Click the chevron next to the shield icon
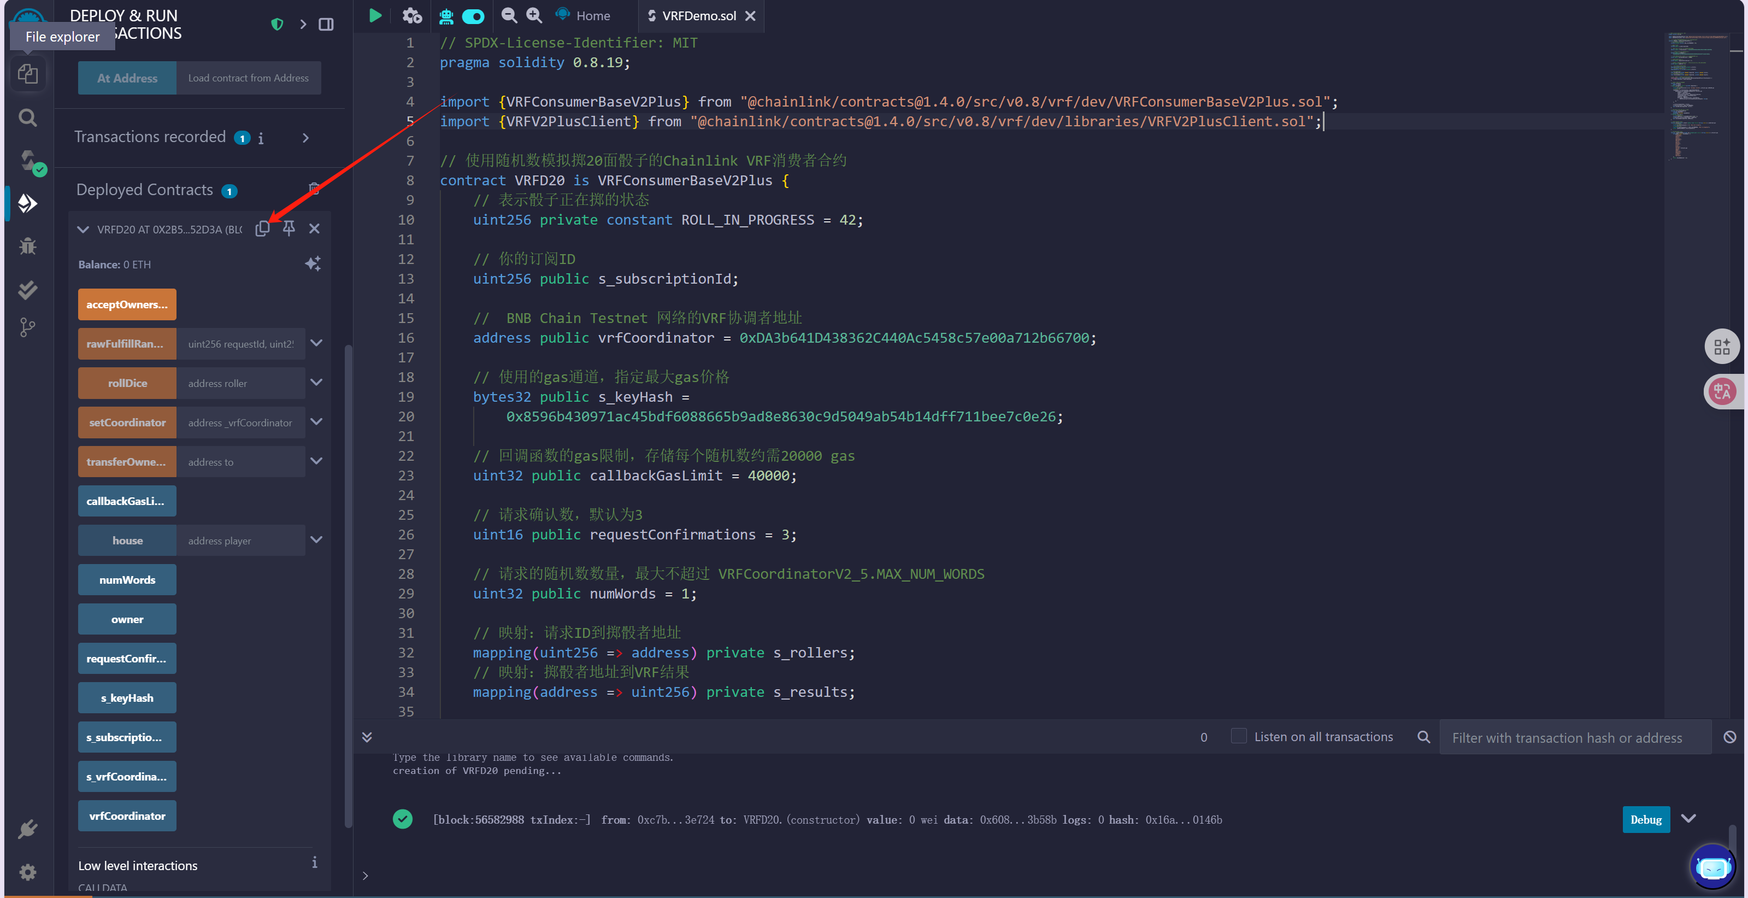The image size is (1748, 898). 303,25
